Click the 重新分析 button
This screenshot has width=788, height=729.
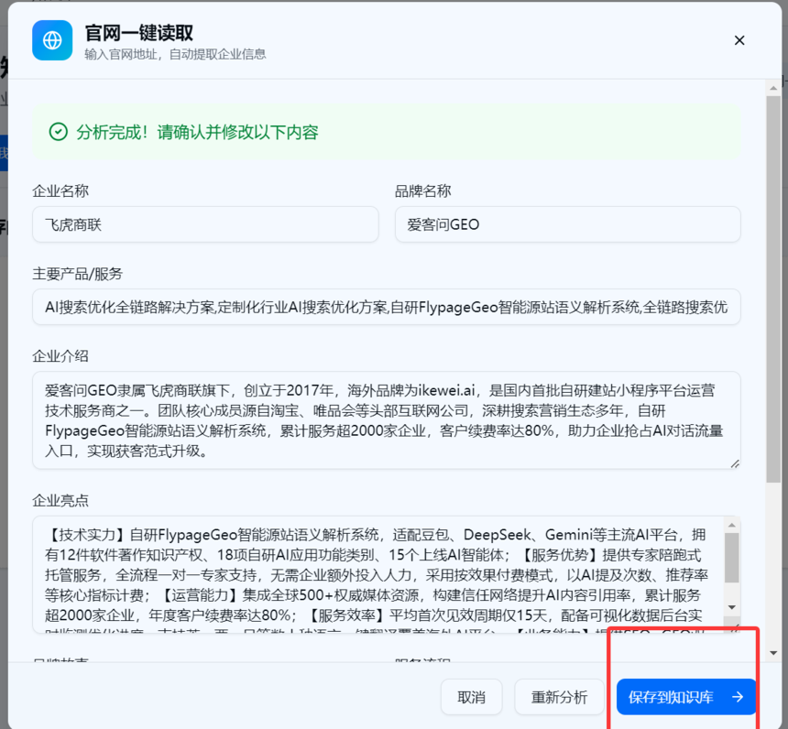tap(559, 697)
